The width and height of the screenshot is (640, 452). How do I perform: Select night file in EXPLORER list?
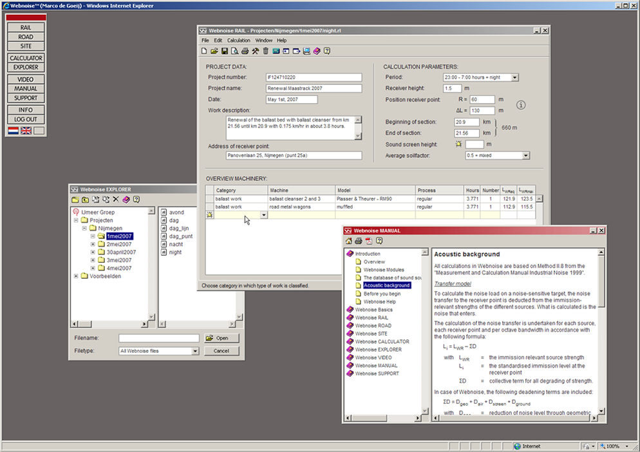click(x=171, y=252)
